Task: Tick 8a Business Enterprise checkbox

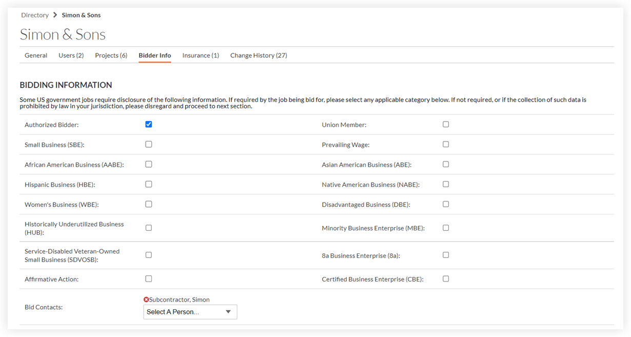Action: pos(446,255)
